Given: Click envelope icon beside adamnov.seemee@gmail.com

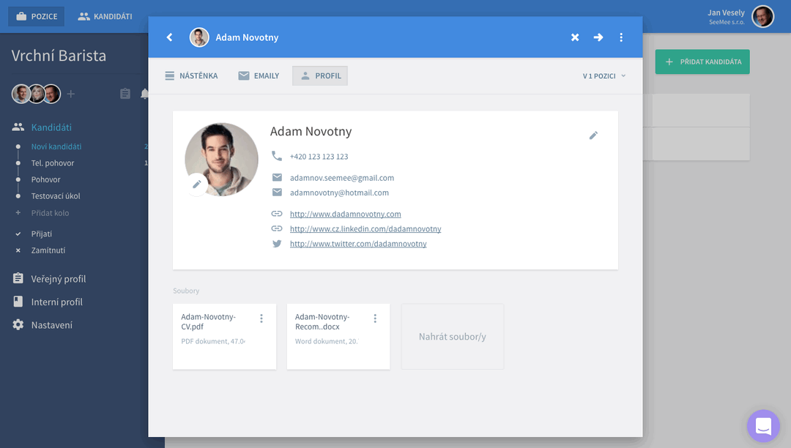Looking at the screenshot, I should 277,177.
